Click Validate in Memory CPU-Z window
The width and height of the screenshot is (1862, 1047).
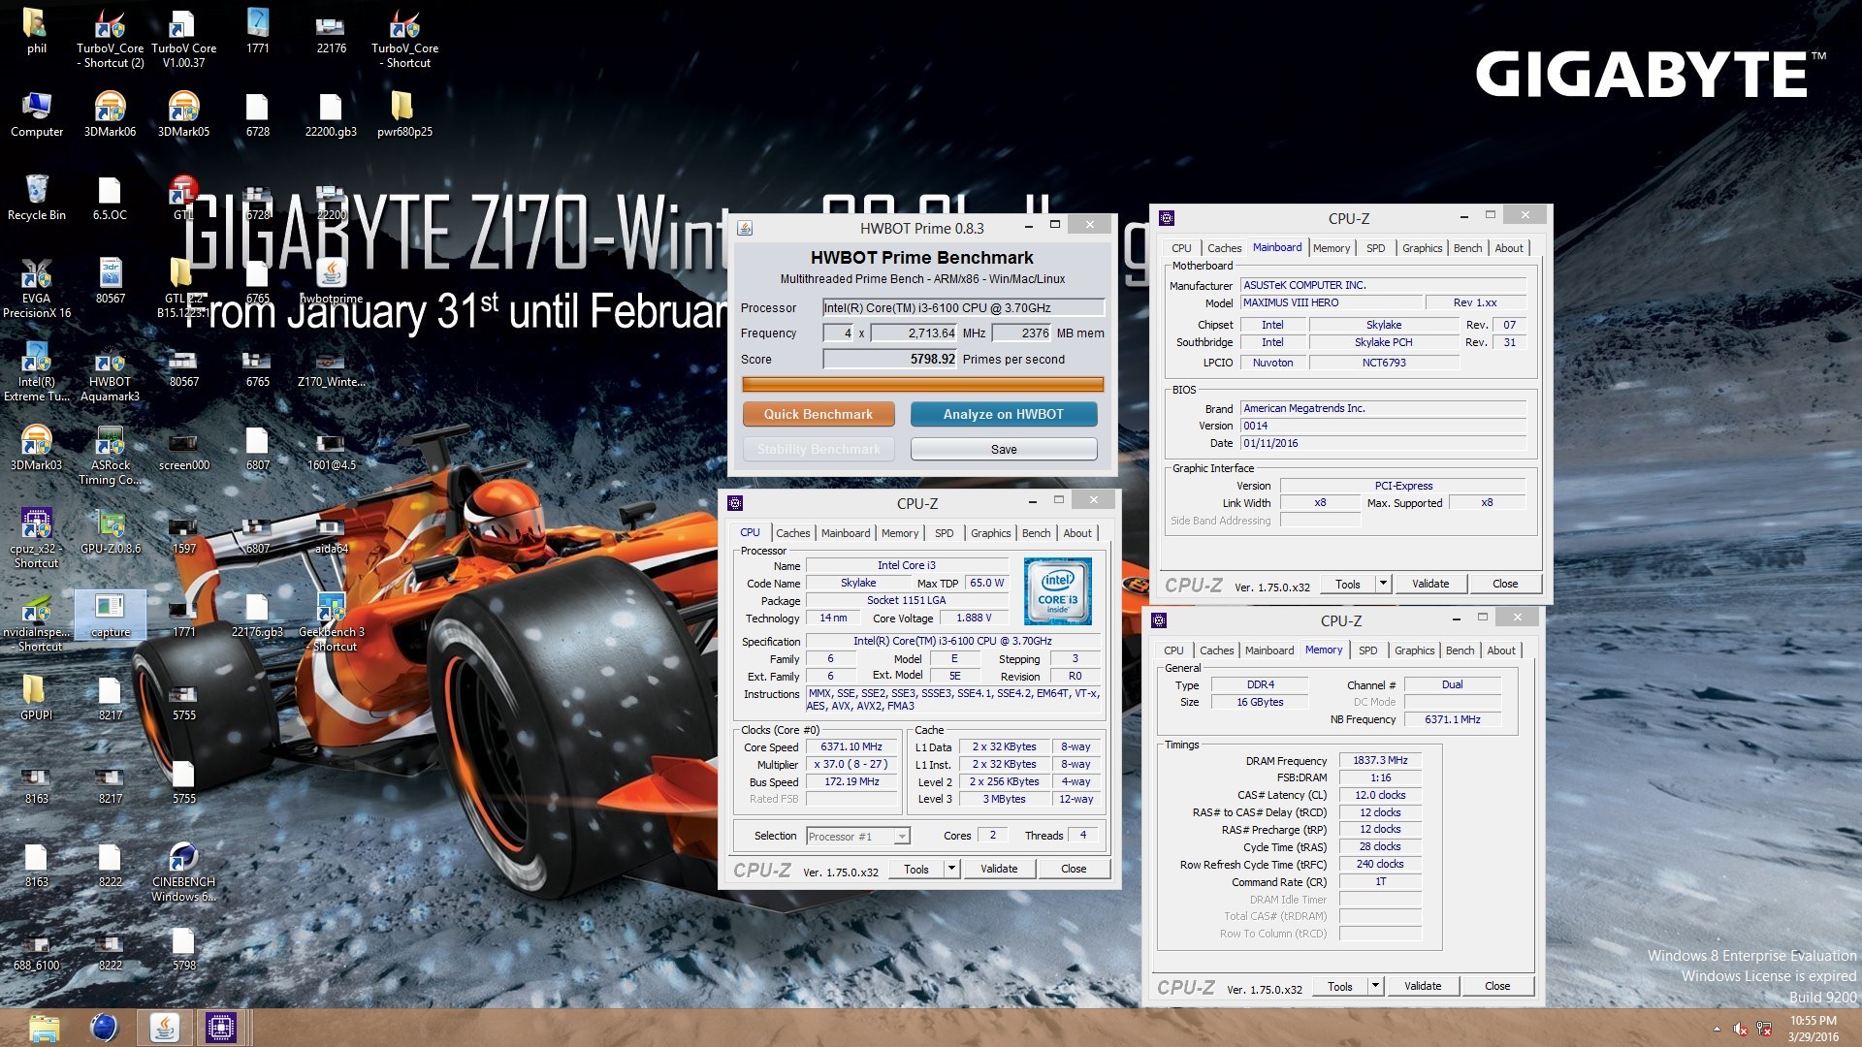[1422, 986]
